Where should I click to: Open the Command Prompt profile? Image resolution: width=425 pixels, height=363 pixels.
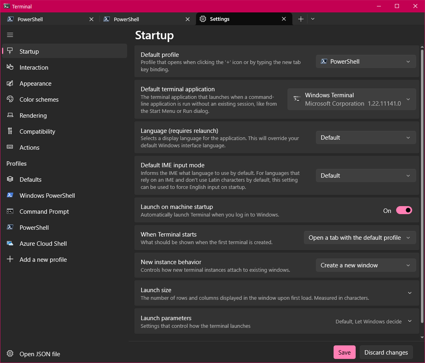click(65, 211)
